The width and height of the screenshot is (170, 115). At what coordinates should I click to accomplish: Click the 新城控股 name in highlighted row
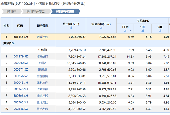coord(42,37)
